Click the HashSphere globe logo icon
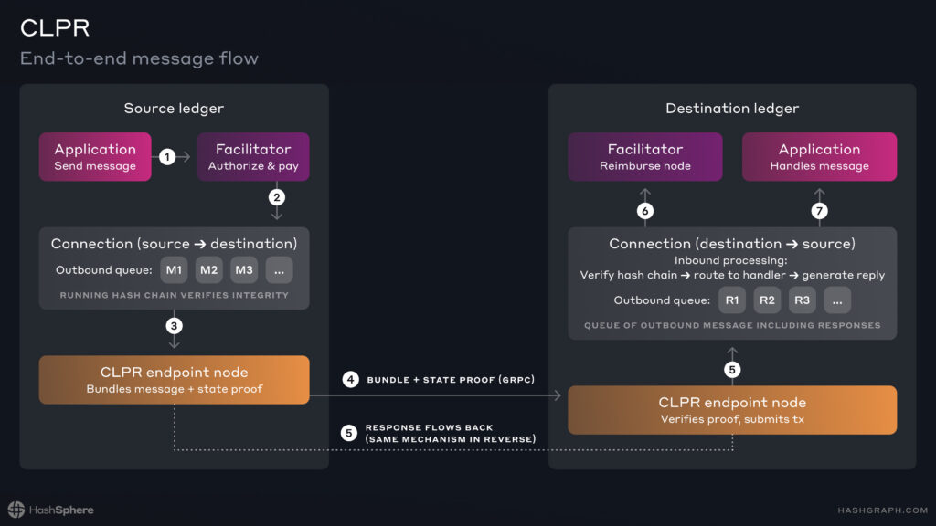 pos(16,510)
